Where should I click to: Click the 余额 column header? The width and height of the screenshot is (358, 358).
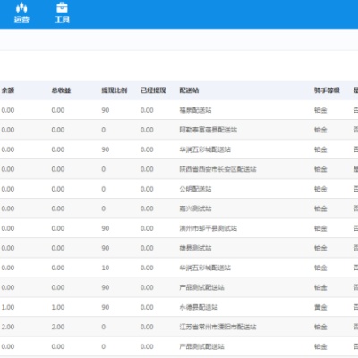[x=8, y=90]
